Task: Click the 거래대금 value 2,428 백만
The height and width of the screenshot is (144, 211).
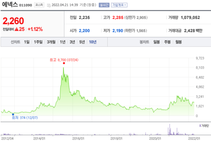Action: [193, 31]
